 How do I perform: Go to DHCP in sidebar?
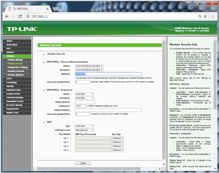[17, 79]
